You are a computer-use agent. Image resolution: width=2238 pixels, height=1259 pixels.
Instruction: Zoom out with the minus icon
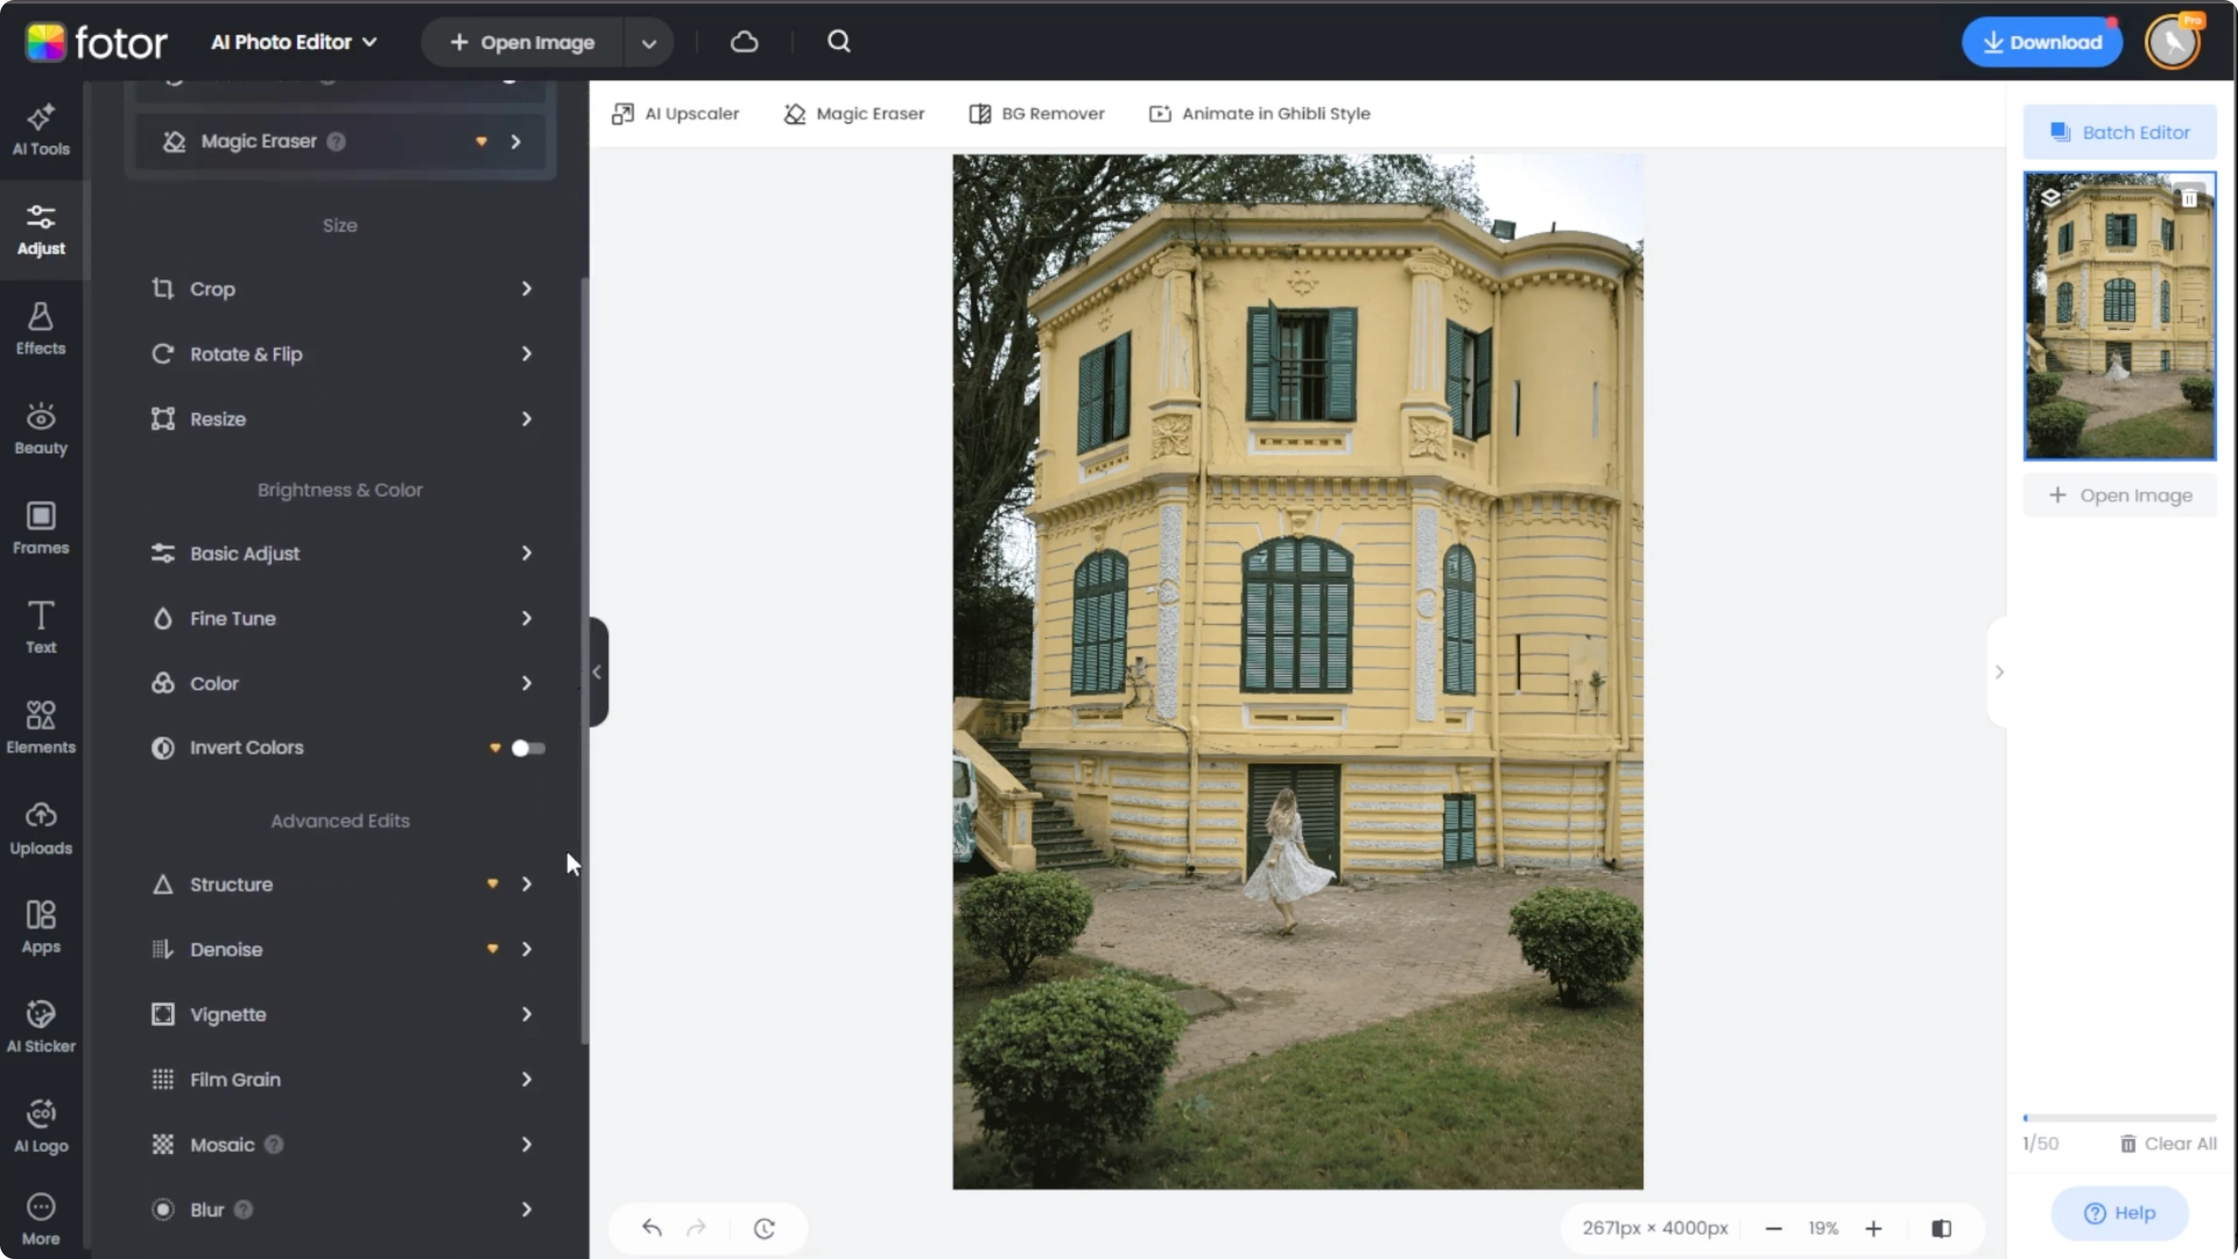click(x=1774, y=1228)
